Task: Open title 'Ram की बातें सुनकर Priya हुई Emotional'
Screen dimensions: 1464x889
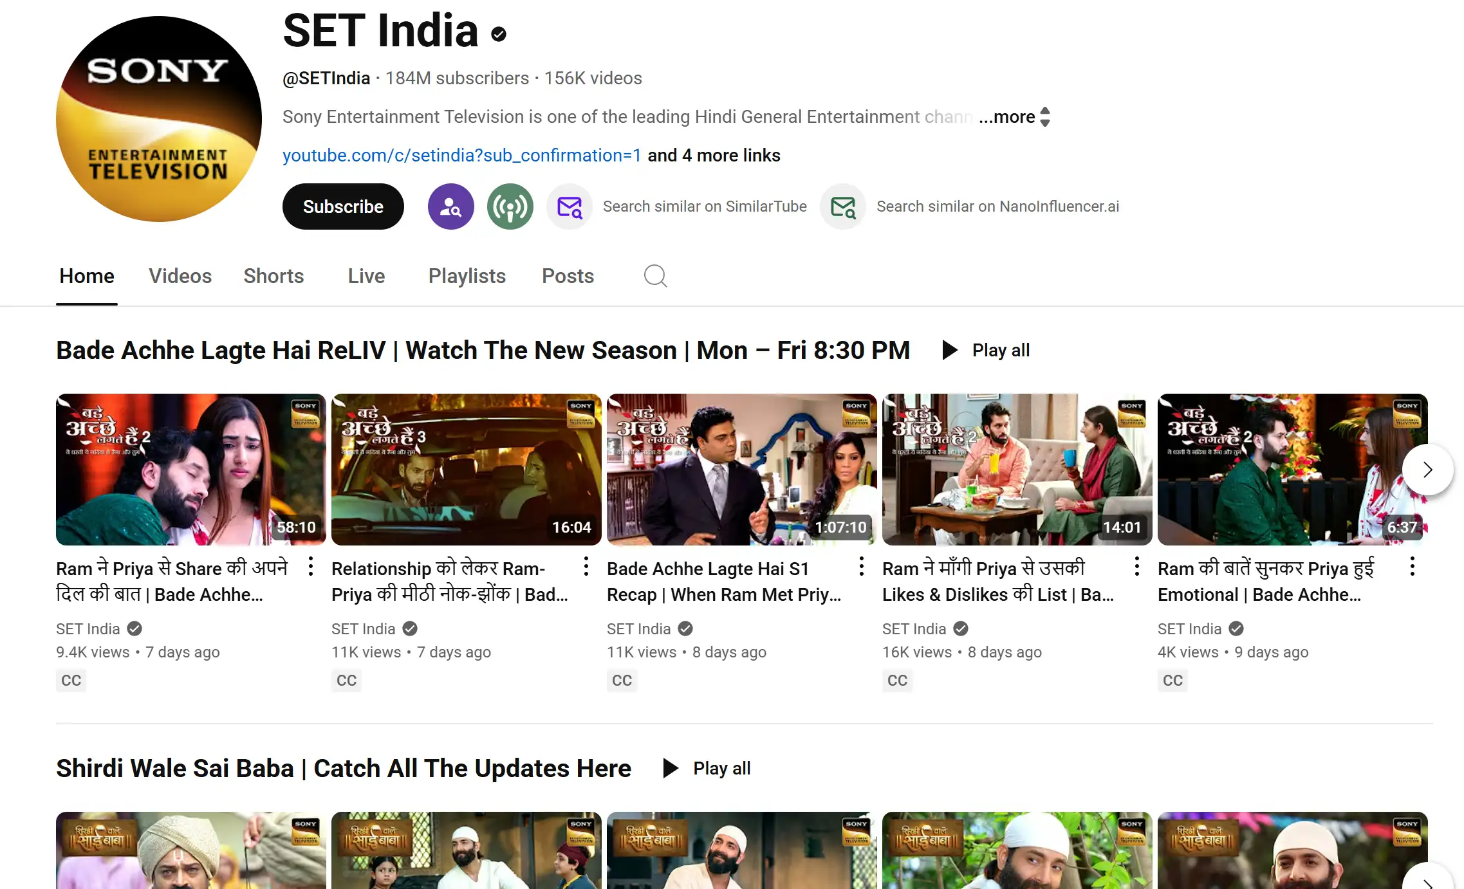Action: tap(1266, 582)
